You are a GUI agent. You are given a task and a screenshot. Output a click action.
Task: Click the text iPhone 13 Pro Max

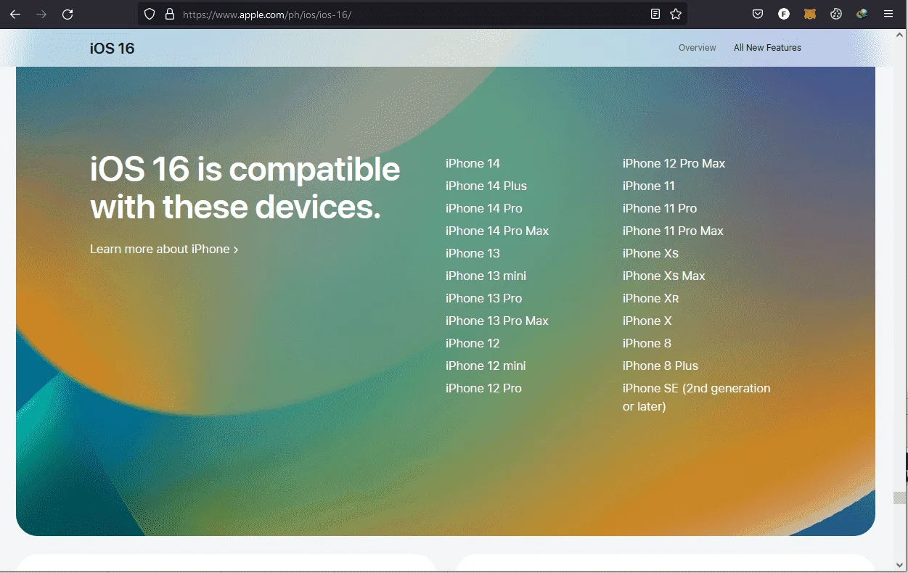point(497,321)
